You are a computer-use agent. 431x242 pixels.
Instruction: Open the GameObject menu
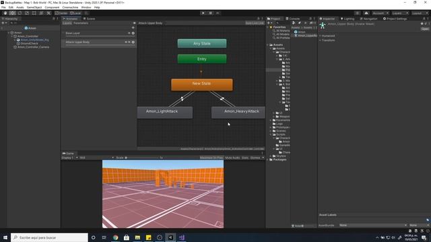tap(34, 7)
